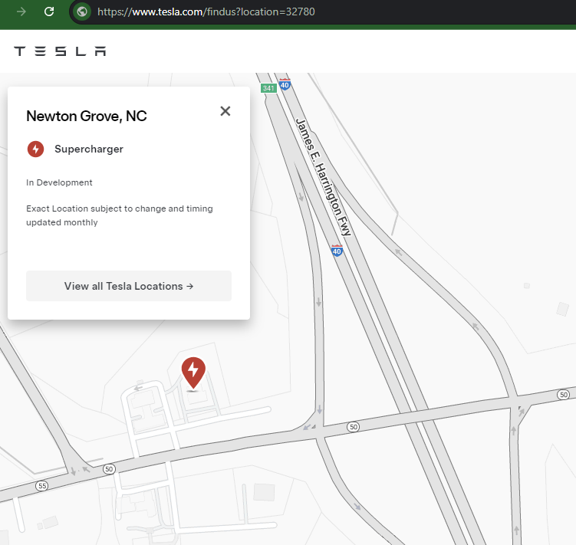Click the Exit 341 green sign on map

pos(268,88)
